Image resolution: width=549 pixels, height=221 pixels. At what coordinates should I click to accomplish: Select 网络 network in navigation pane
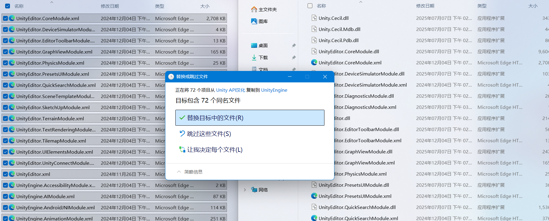pyautogui.click(x=260, y=190)
